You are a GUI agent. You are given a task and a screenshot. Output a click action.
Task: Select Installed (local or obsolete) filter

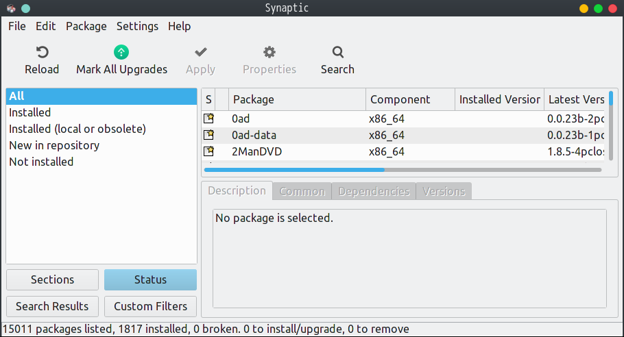tap(101, 129)
